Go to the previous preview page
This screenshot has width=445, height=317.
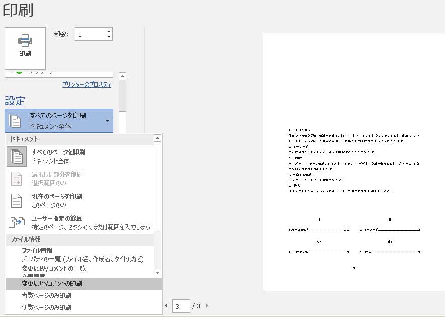pyautogui.click(x=167, y=306)
